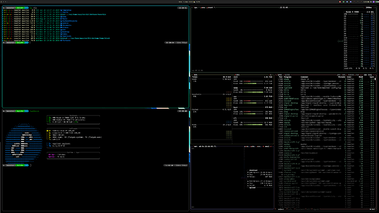Click the Program column header

288,77
